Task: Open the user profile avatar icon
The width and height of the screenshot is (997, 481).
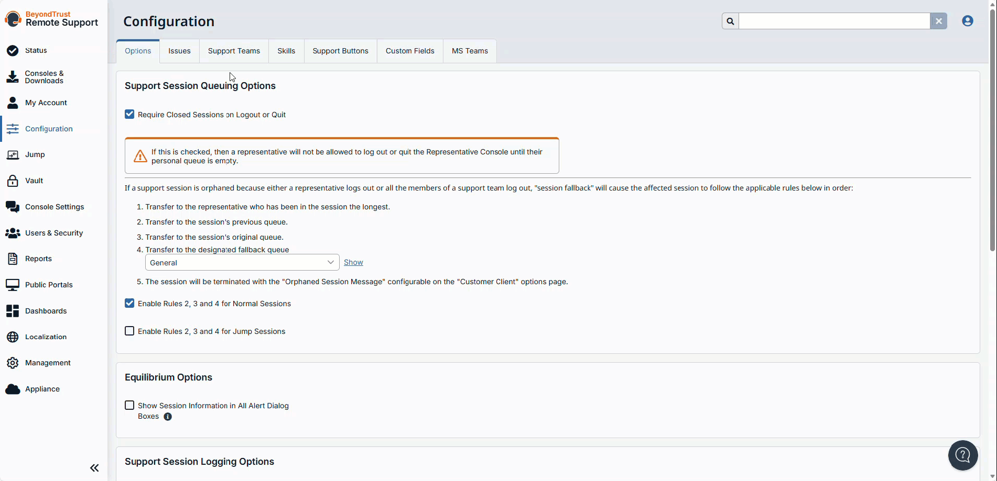Action: coord(968,21)
